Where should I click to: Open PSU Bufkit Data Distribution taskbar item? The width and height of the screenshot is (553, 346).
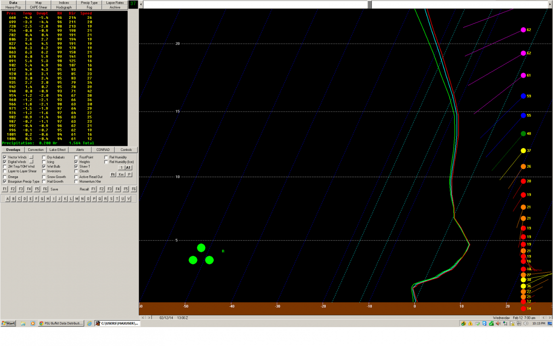(x=61, y=324)
